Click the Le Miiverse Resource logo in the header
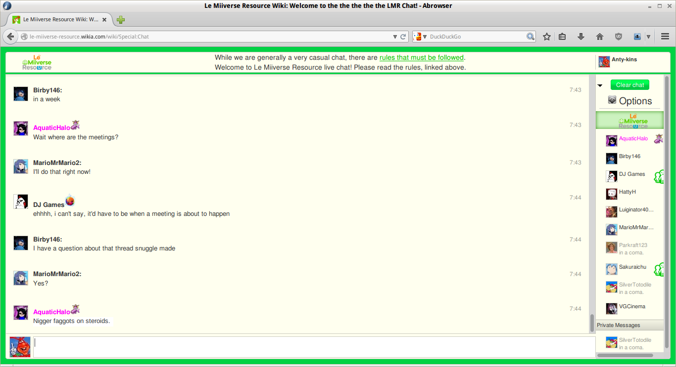The image size is (676, 367). [x=37, y=62]
